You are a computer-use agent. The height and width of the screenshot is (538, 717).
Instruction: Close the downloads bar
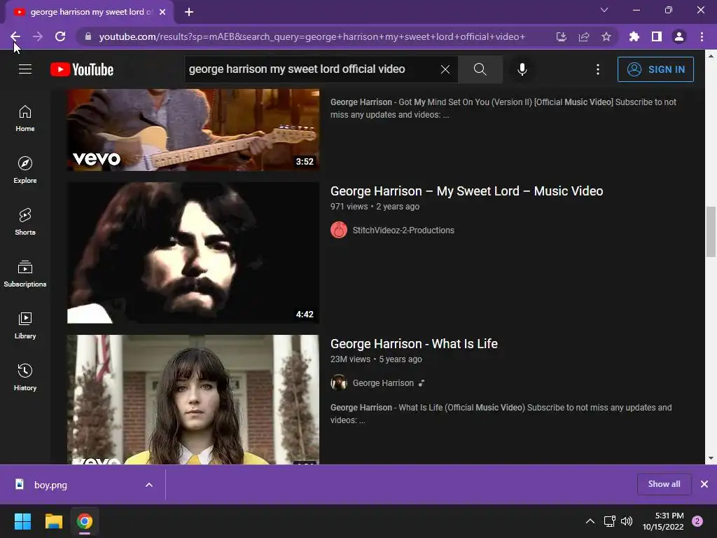click(x=704, y=484)
